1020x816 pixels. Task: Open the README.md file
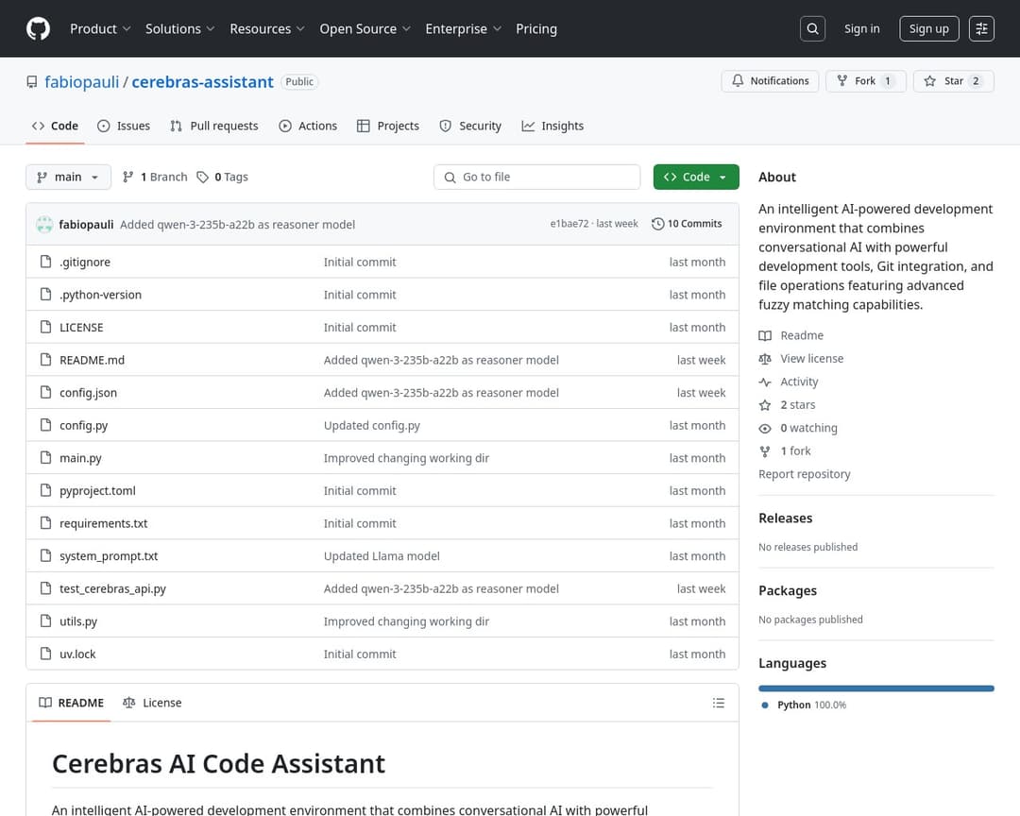click(92, 360)
